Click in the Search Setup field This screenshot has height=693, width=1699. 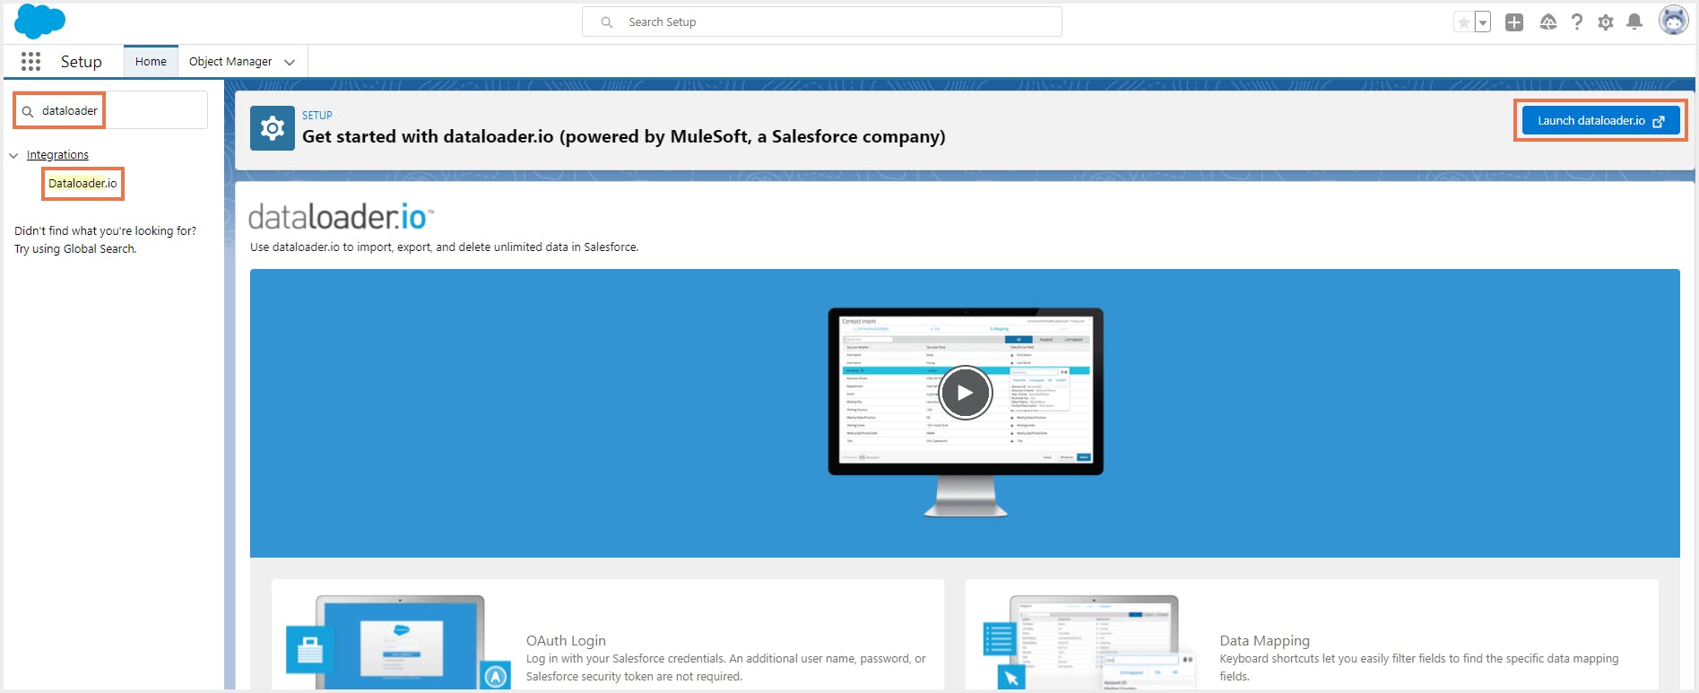pos(822,22)
